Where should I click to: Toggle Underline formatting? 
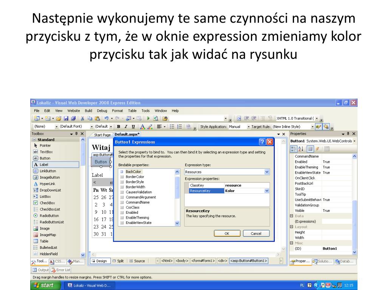tap(133, 126)
